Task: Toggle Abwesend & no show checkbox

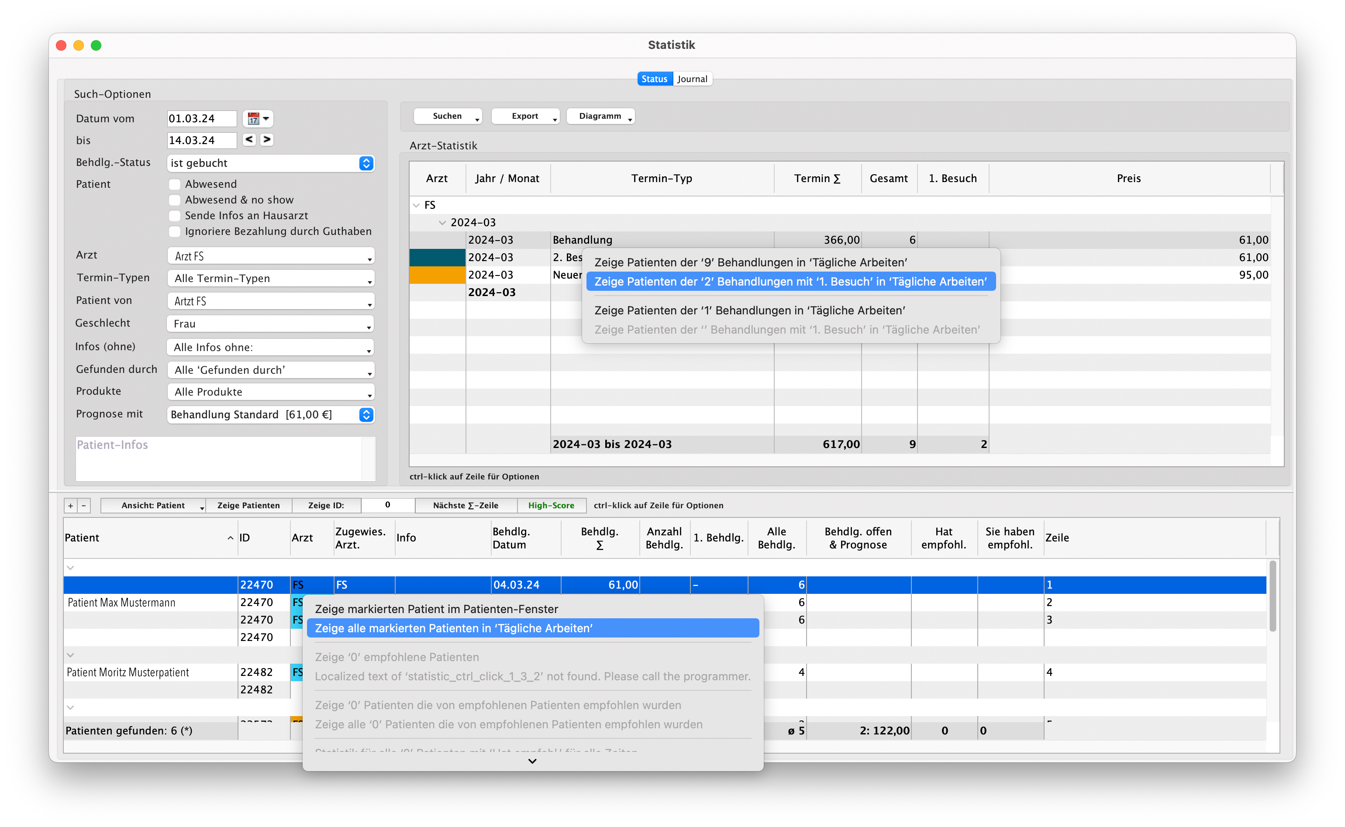Action: click(x=175, y=200)
